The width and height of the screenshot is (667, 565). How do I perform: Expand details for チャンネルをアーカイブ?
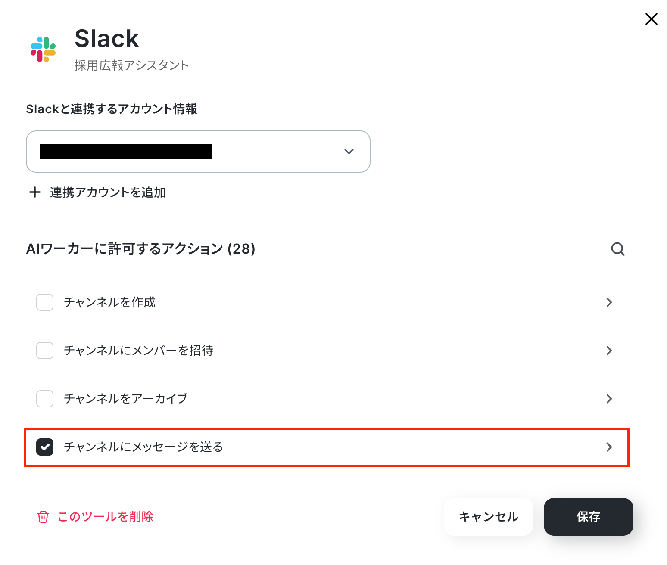[x=609, y=399]
